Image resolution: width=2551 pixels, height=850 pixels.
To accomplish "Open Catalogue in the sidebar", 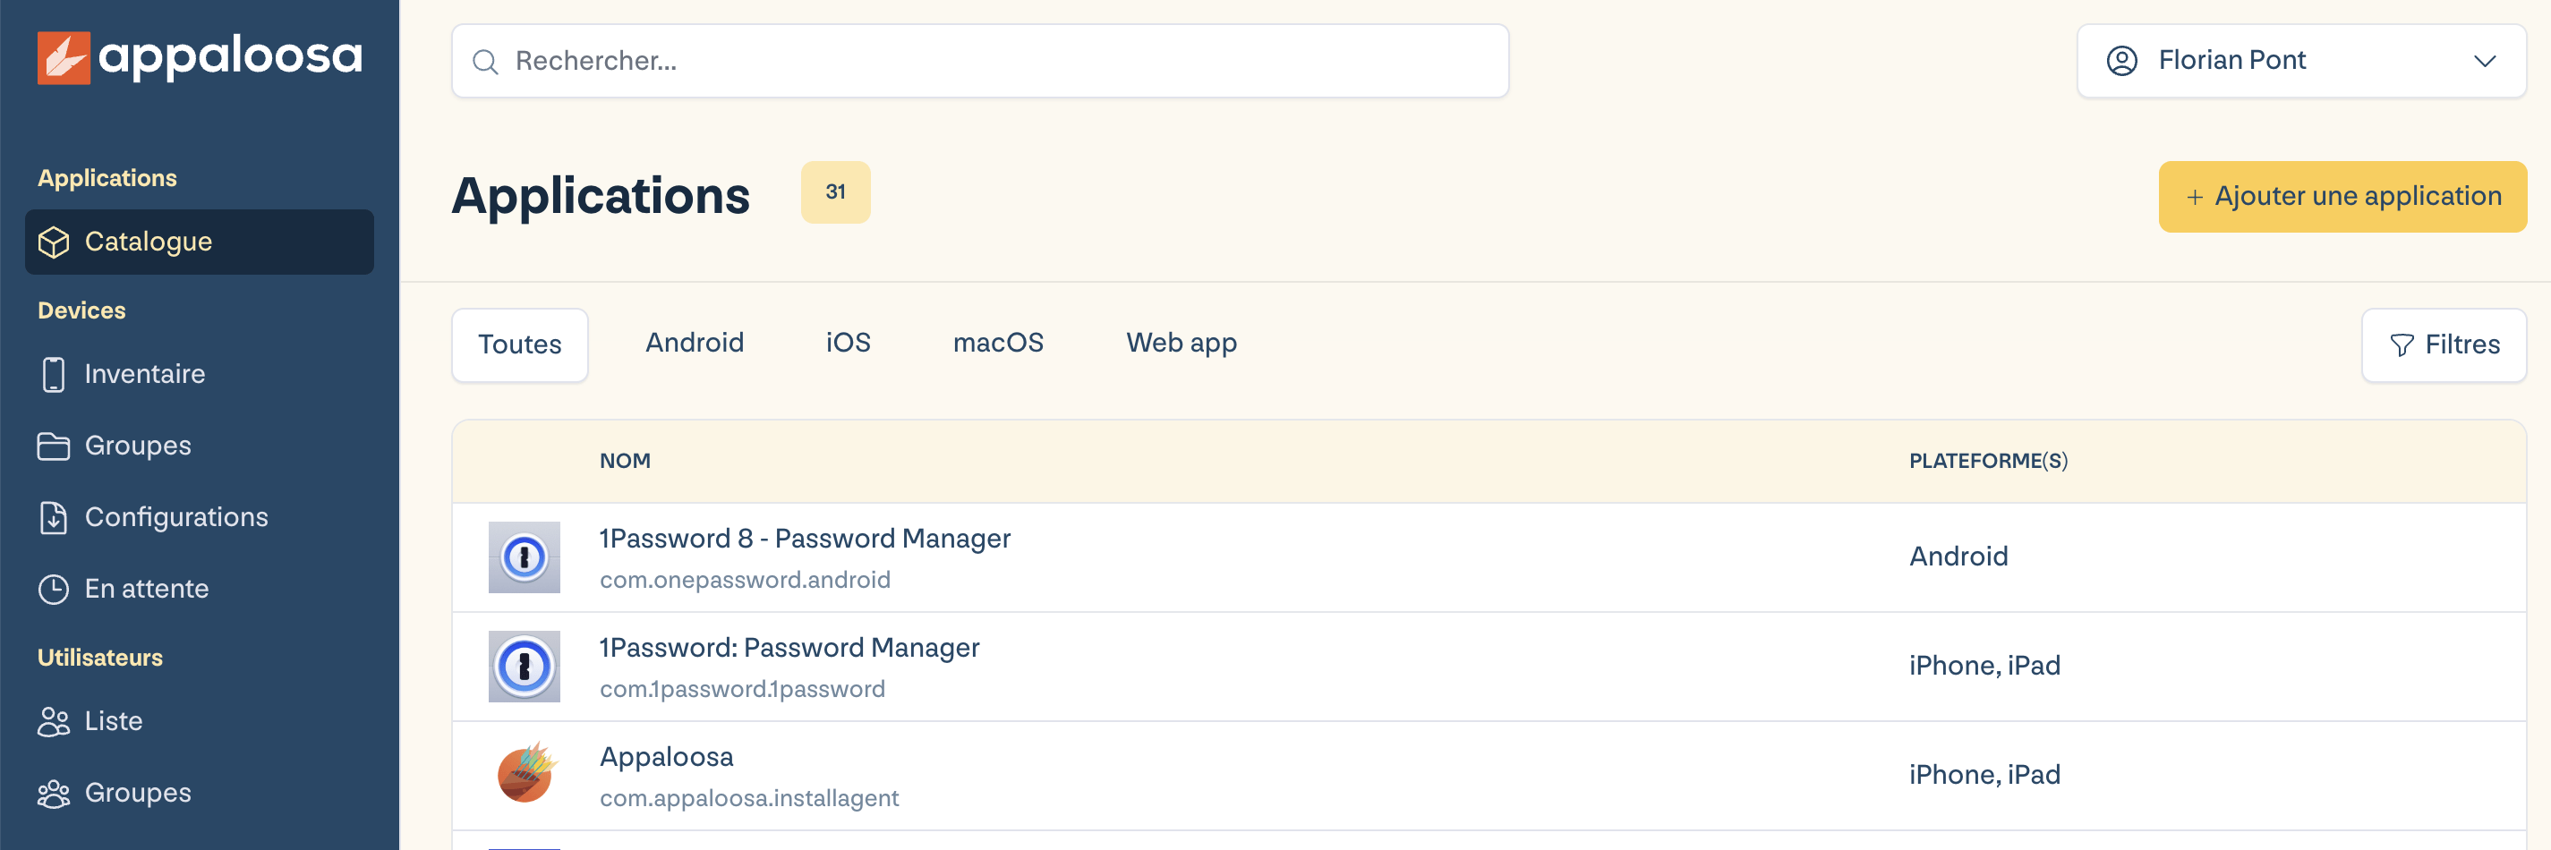I will [x=199, y=242].
